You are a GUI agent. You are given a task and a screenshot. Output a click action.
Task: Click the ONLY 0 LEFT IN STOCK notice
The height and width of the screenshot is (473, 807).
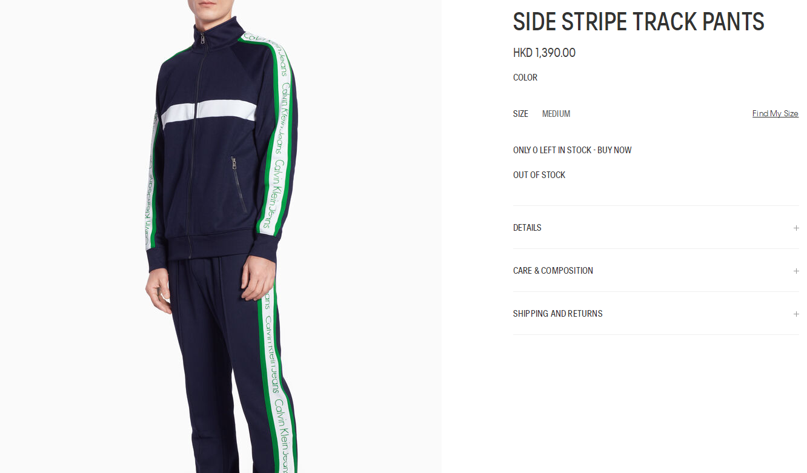click(573, 150)
